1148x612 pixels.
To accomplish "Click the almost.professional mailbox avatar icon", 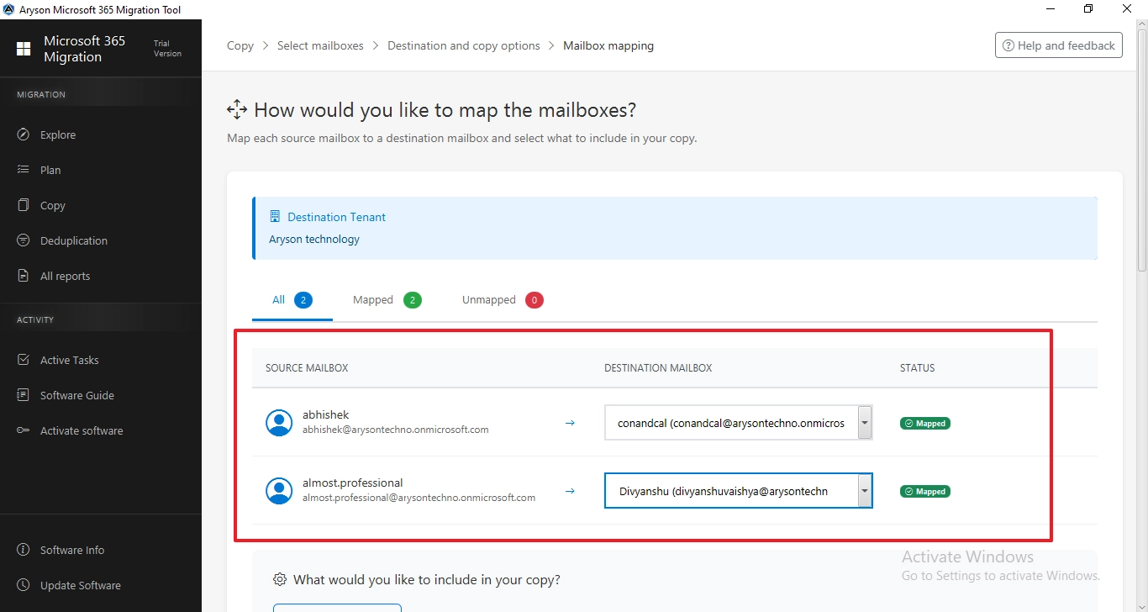I will pos(279,490).
